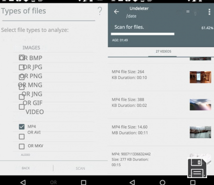Click the floppy disk save icon
The image size is (214, 185).
pos(197,168)
